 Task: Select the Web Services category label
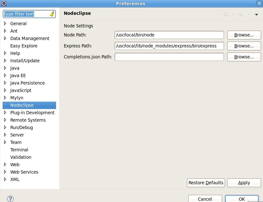24,172
